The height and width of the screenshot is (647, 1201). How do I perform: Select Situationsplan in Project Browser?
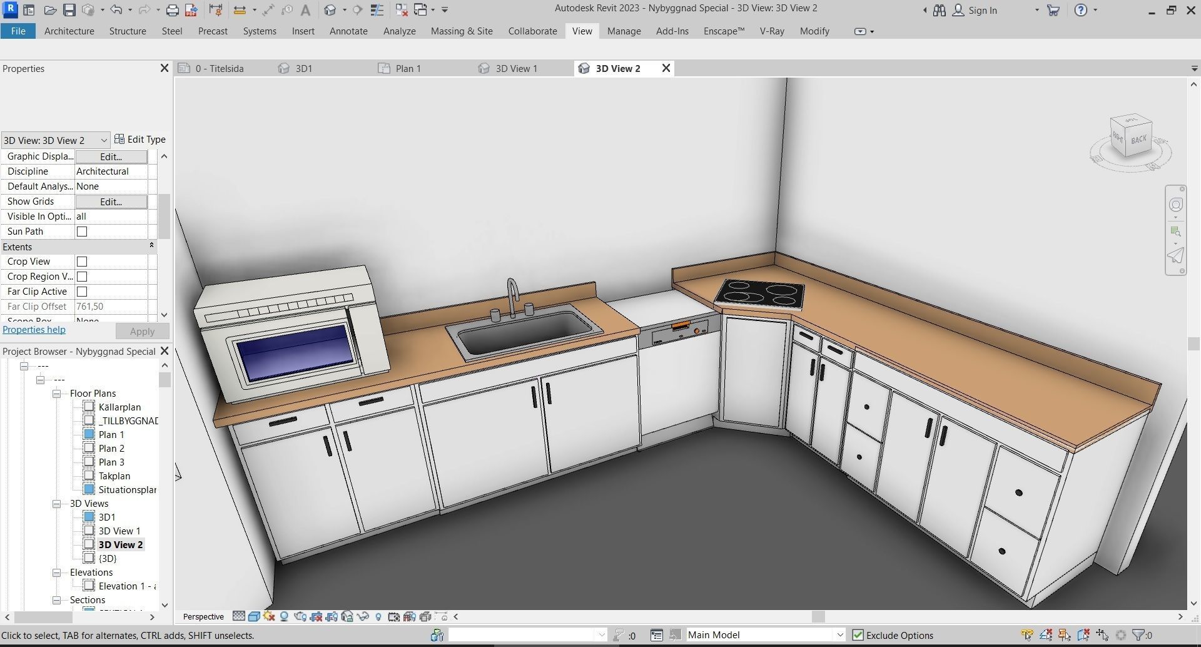pos(128,489)
